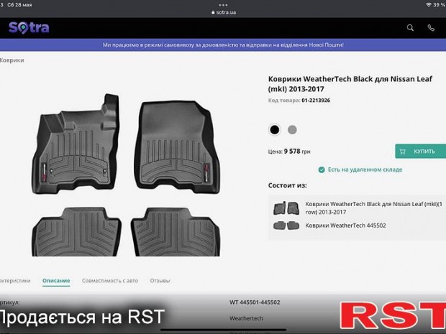Tap the phone call icon in the header

pos(431,28)
